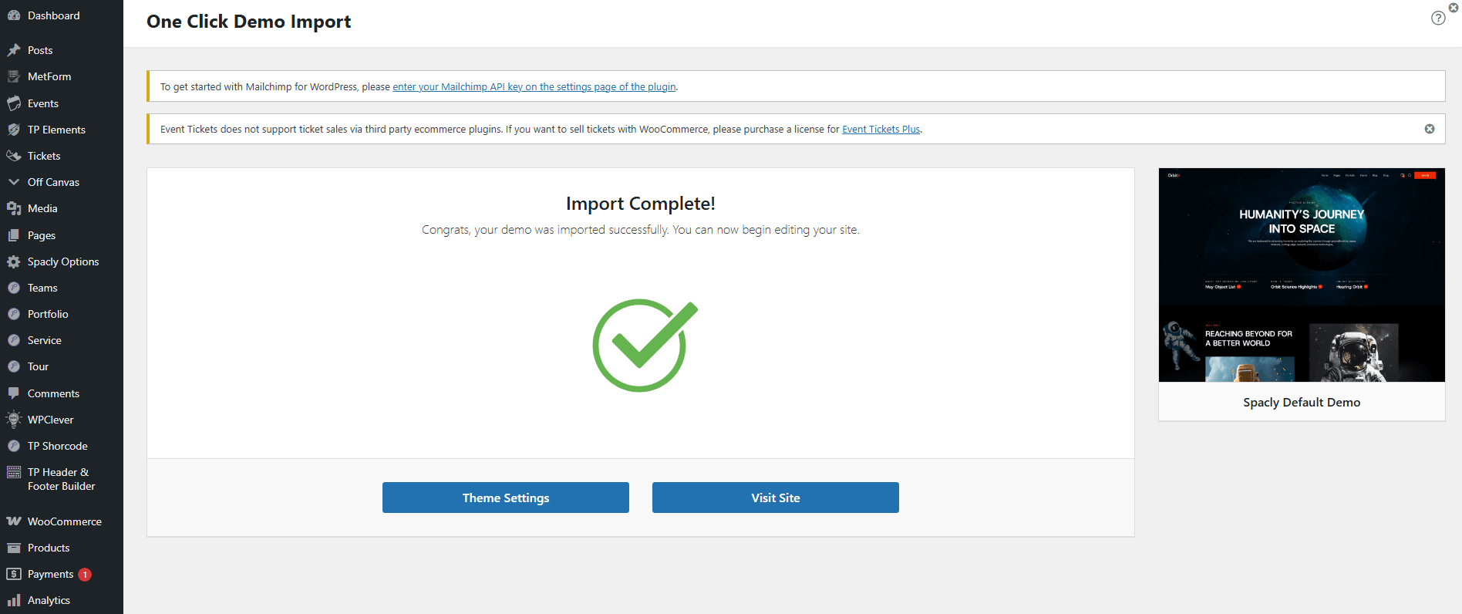Click the Analytics bar chart icon
The width and height of the screenshot is (1462, 614).
pyautogui.click(x=14, y=600)
